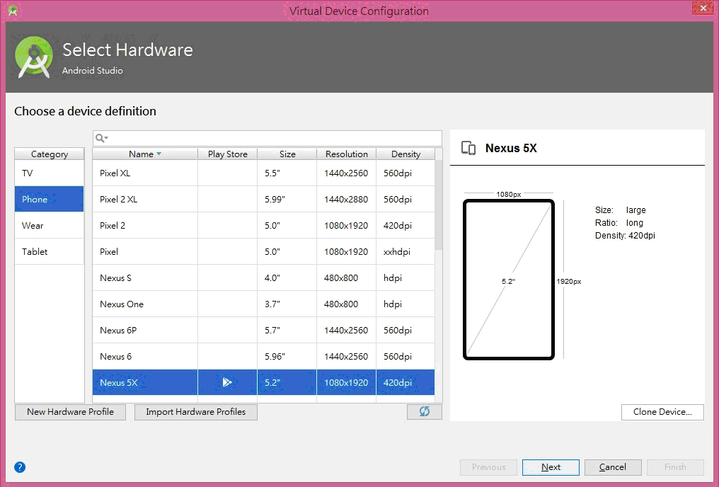Click the Density: 420dpi preview text
This screenshot has height=487, width=719.
[625, 235]
